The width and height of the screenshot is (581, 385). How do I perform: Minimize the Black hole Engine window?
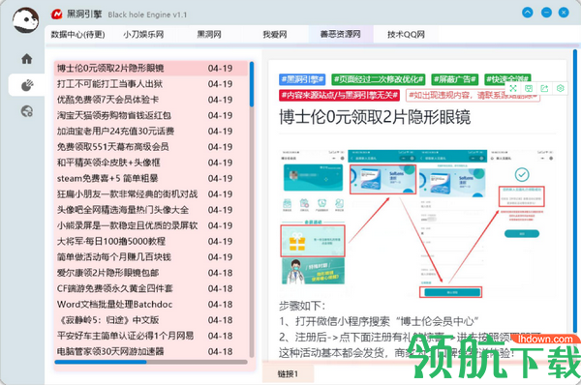coord(546,13)
